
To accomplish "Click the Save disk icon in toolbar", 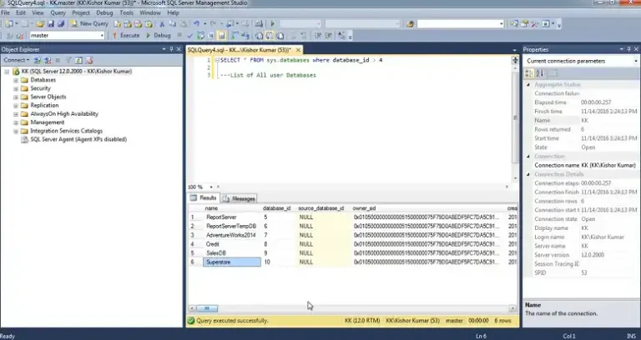I will [51, 23].
